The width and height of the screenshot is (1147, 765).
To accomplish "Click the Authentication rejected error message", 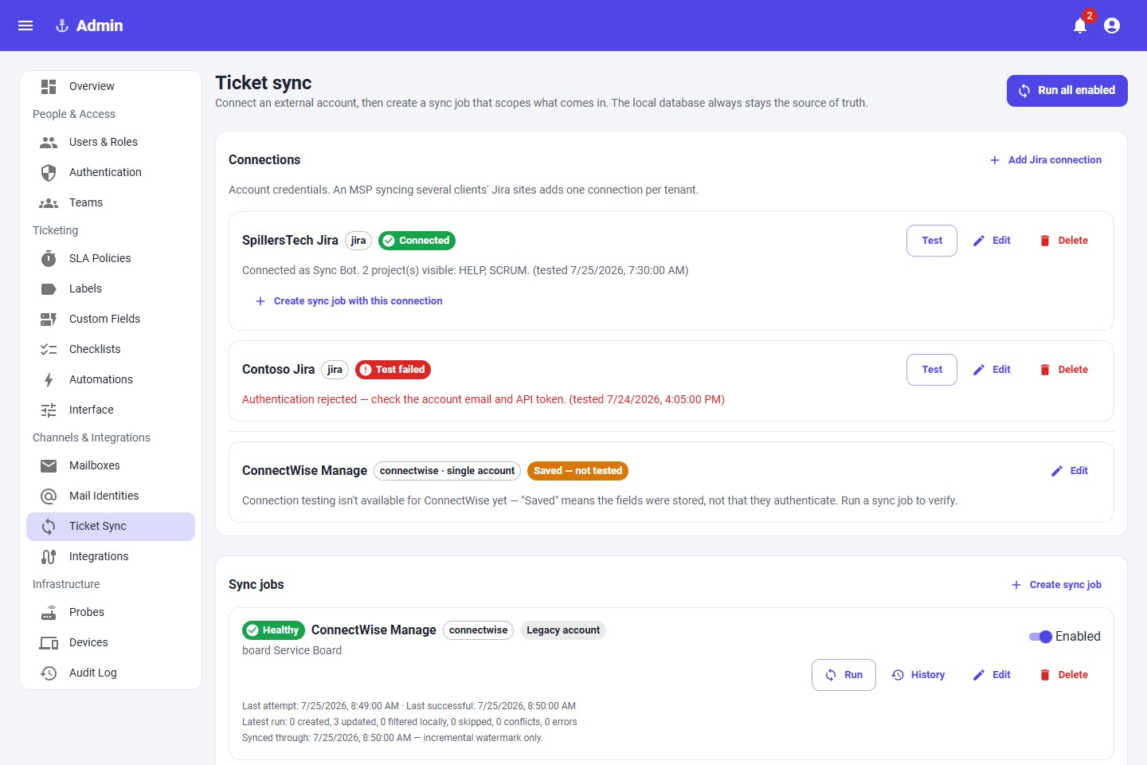I will pyautogui.click(x=483, y=400).
